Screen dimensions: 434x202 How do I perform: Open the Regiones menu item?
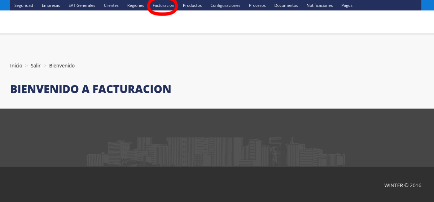tap(136, 5)
